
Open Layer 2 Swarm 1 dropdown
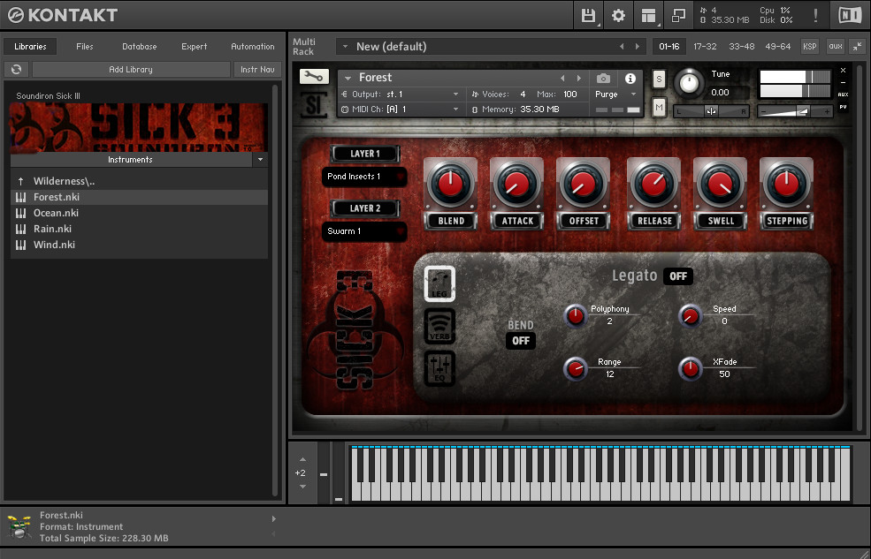(364, 231)
